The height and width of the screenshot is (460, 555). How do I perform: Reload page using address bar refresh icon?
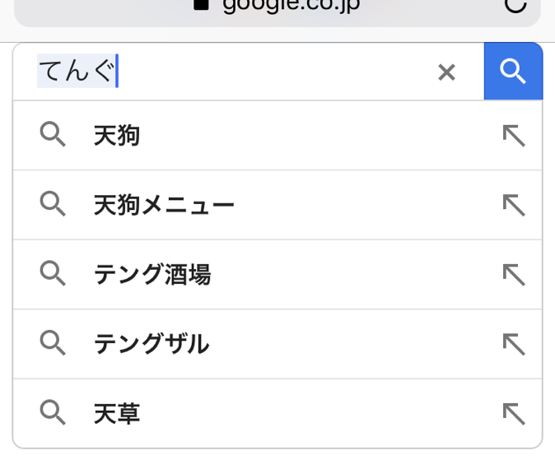tap(515, 5)
